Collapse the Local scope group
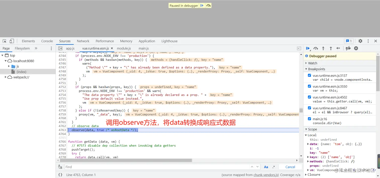The height and width of the screenshot is (178, 380). point(306,135)
